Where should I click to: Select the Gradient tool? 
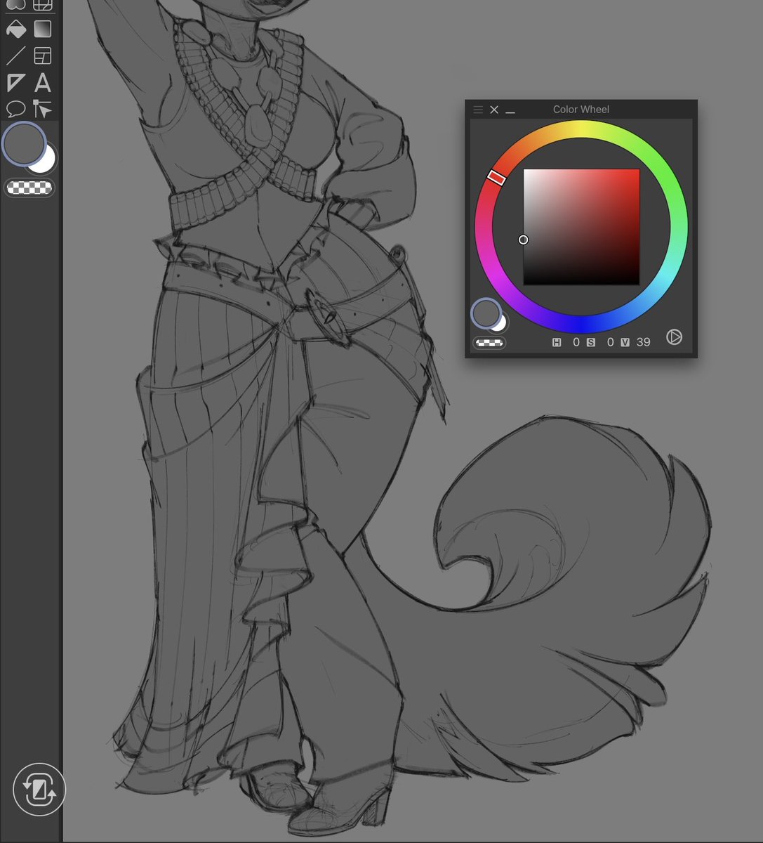43,30
